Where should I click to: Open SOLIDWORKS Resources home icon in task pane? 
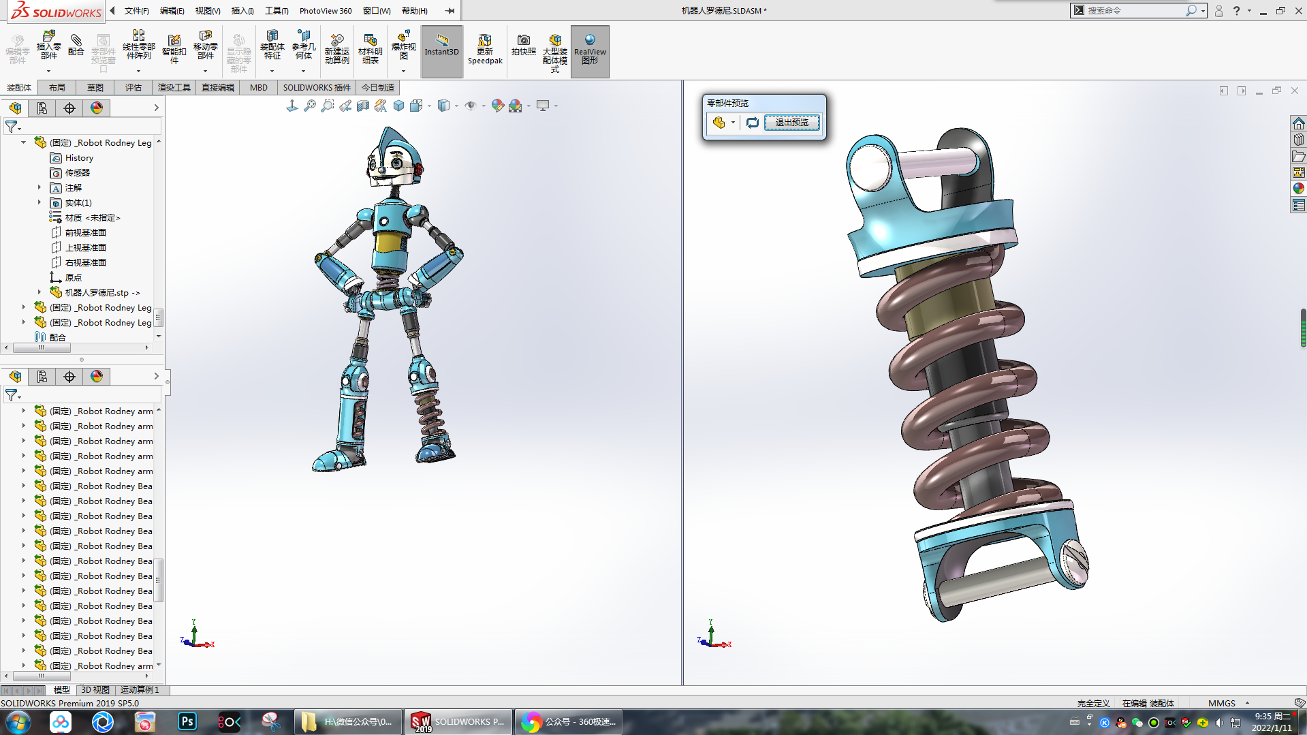(1299, 123)
